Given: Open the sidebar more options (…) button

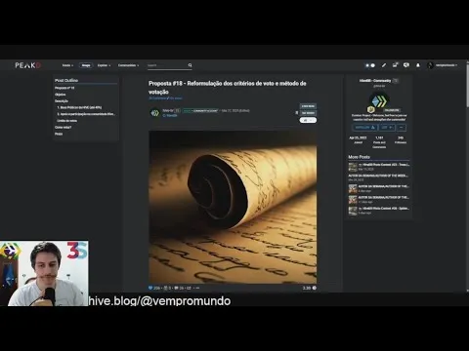Looking at the screenshot, I should [401, 128].
